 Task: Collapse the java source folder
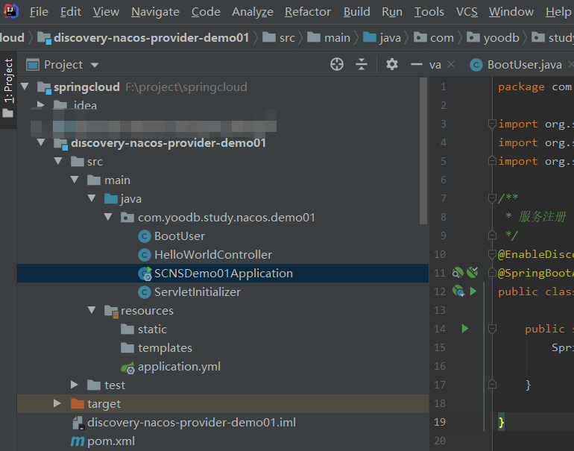[92, 198]
